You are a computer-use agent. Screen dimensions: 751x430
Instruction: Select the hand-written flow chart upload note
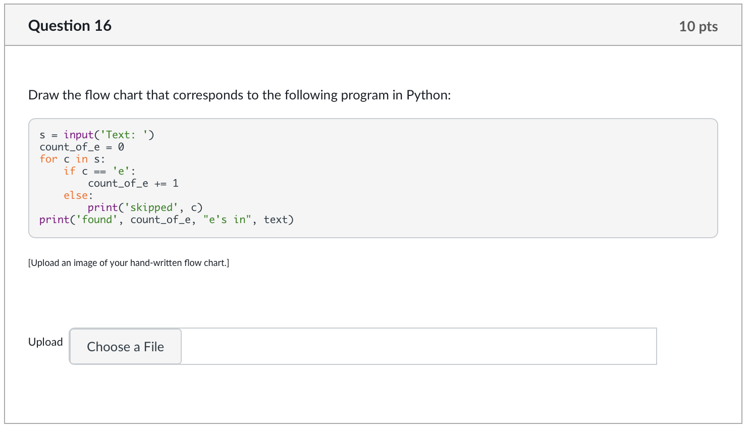coord(129,262)
